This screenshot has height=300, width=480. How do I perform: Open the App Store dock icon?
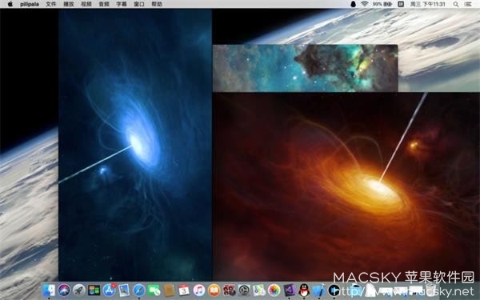[x=109, y=290]
